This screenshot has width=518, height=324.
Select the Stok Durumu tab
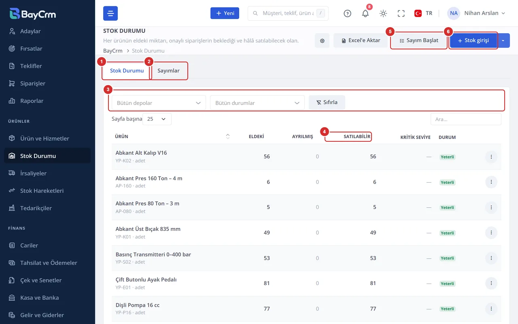coord(127,70)
